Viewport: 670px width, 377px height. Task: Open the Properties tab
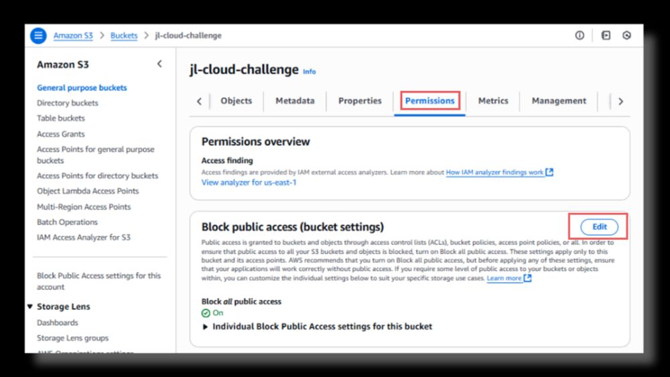tap(360, 101)
